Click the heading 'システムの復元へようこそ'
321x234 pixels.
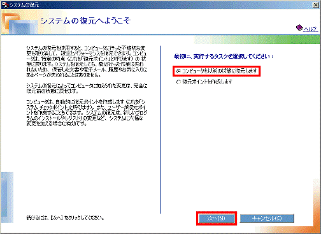pyautogui.click(x=85, y=21)
